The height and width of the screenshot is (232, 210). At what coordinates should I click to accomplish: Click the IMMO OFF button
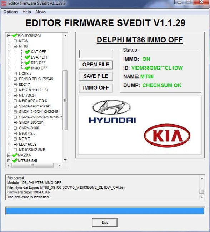pyautogui.click(x=96, y=88)
